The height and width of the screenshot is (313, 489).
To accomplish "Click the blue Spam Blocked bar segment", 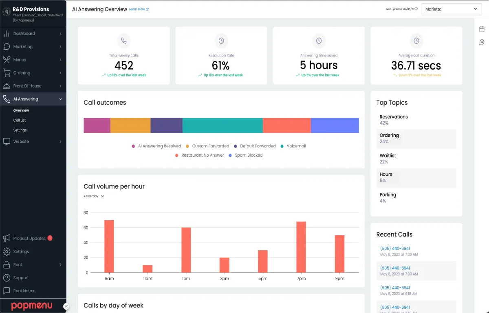I will 335,125.
